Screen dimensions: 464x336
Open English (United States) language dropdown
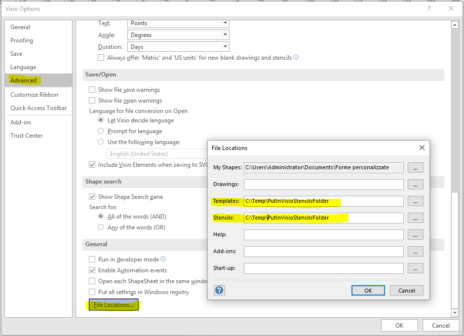click(157, 154)
